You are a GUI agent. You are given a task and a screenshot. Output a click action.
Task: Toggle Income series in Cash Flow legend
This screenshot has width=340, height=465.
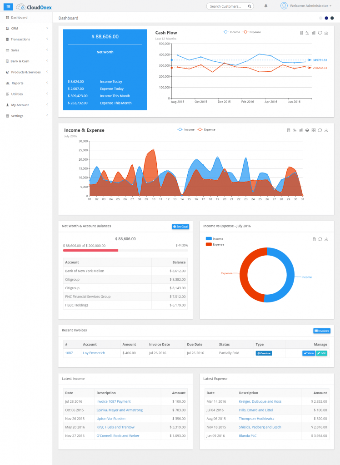232,32
